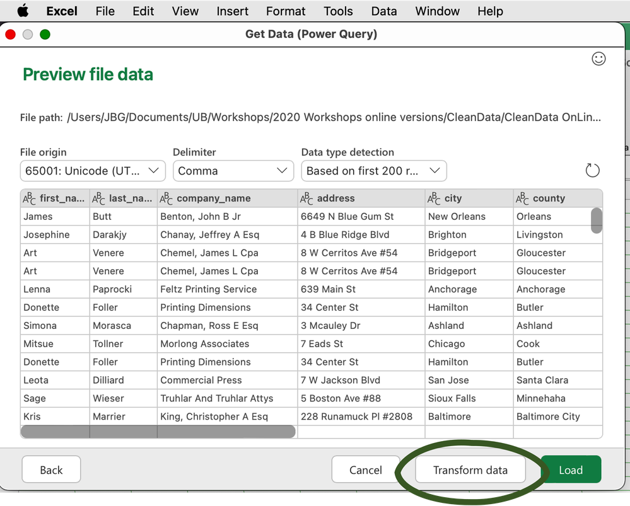Viewport: 630px width, 506px height.
Task: Open the Insert menu
Action: pos(232,11)
